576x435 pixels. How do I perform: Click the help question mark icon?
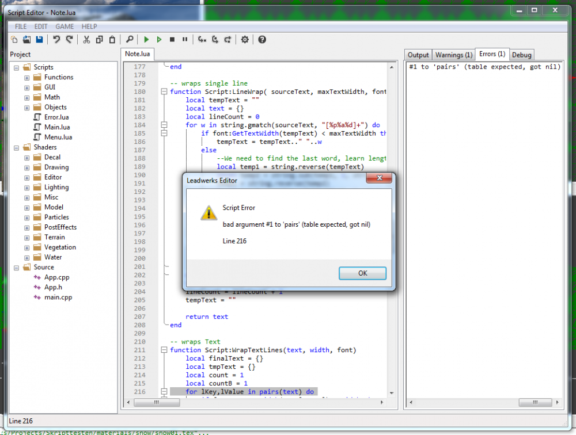click(x=262, y=40)
